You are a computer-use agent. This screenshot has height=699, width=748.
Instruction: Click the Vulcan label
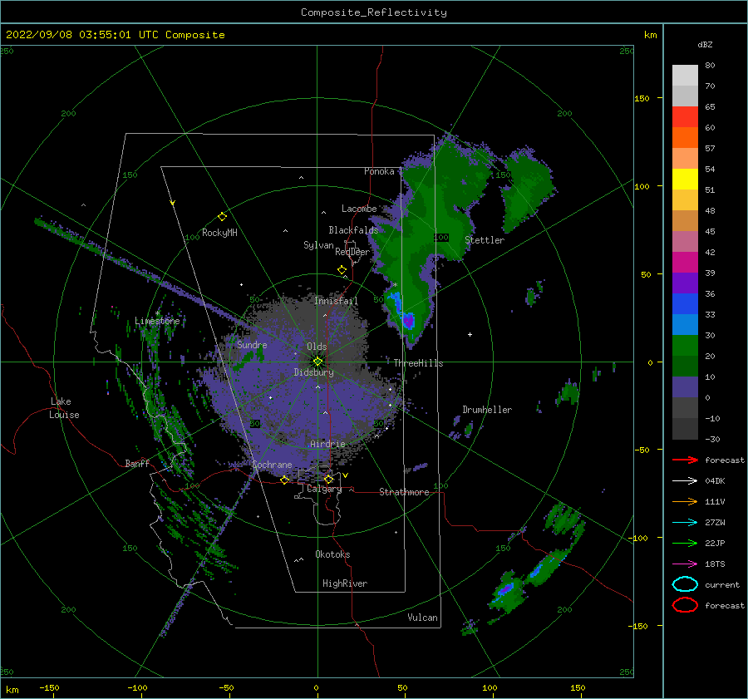pyautogui.click(x=423, y=618)
